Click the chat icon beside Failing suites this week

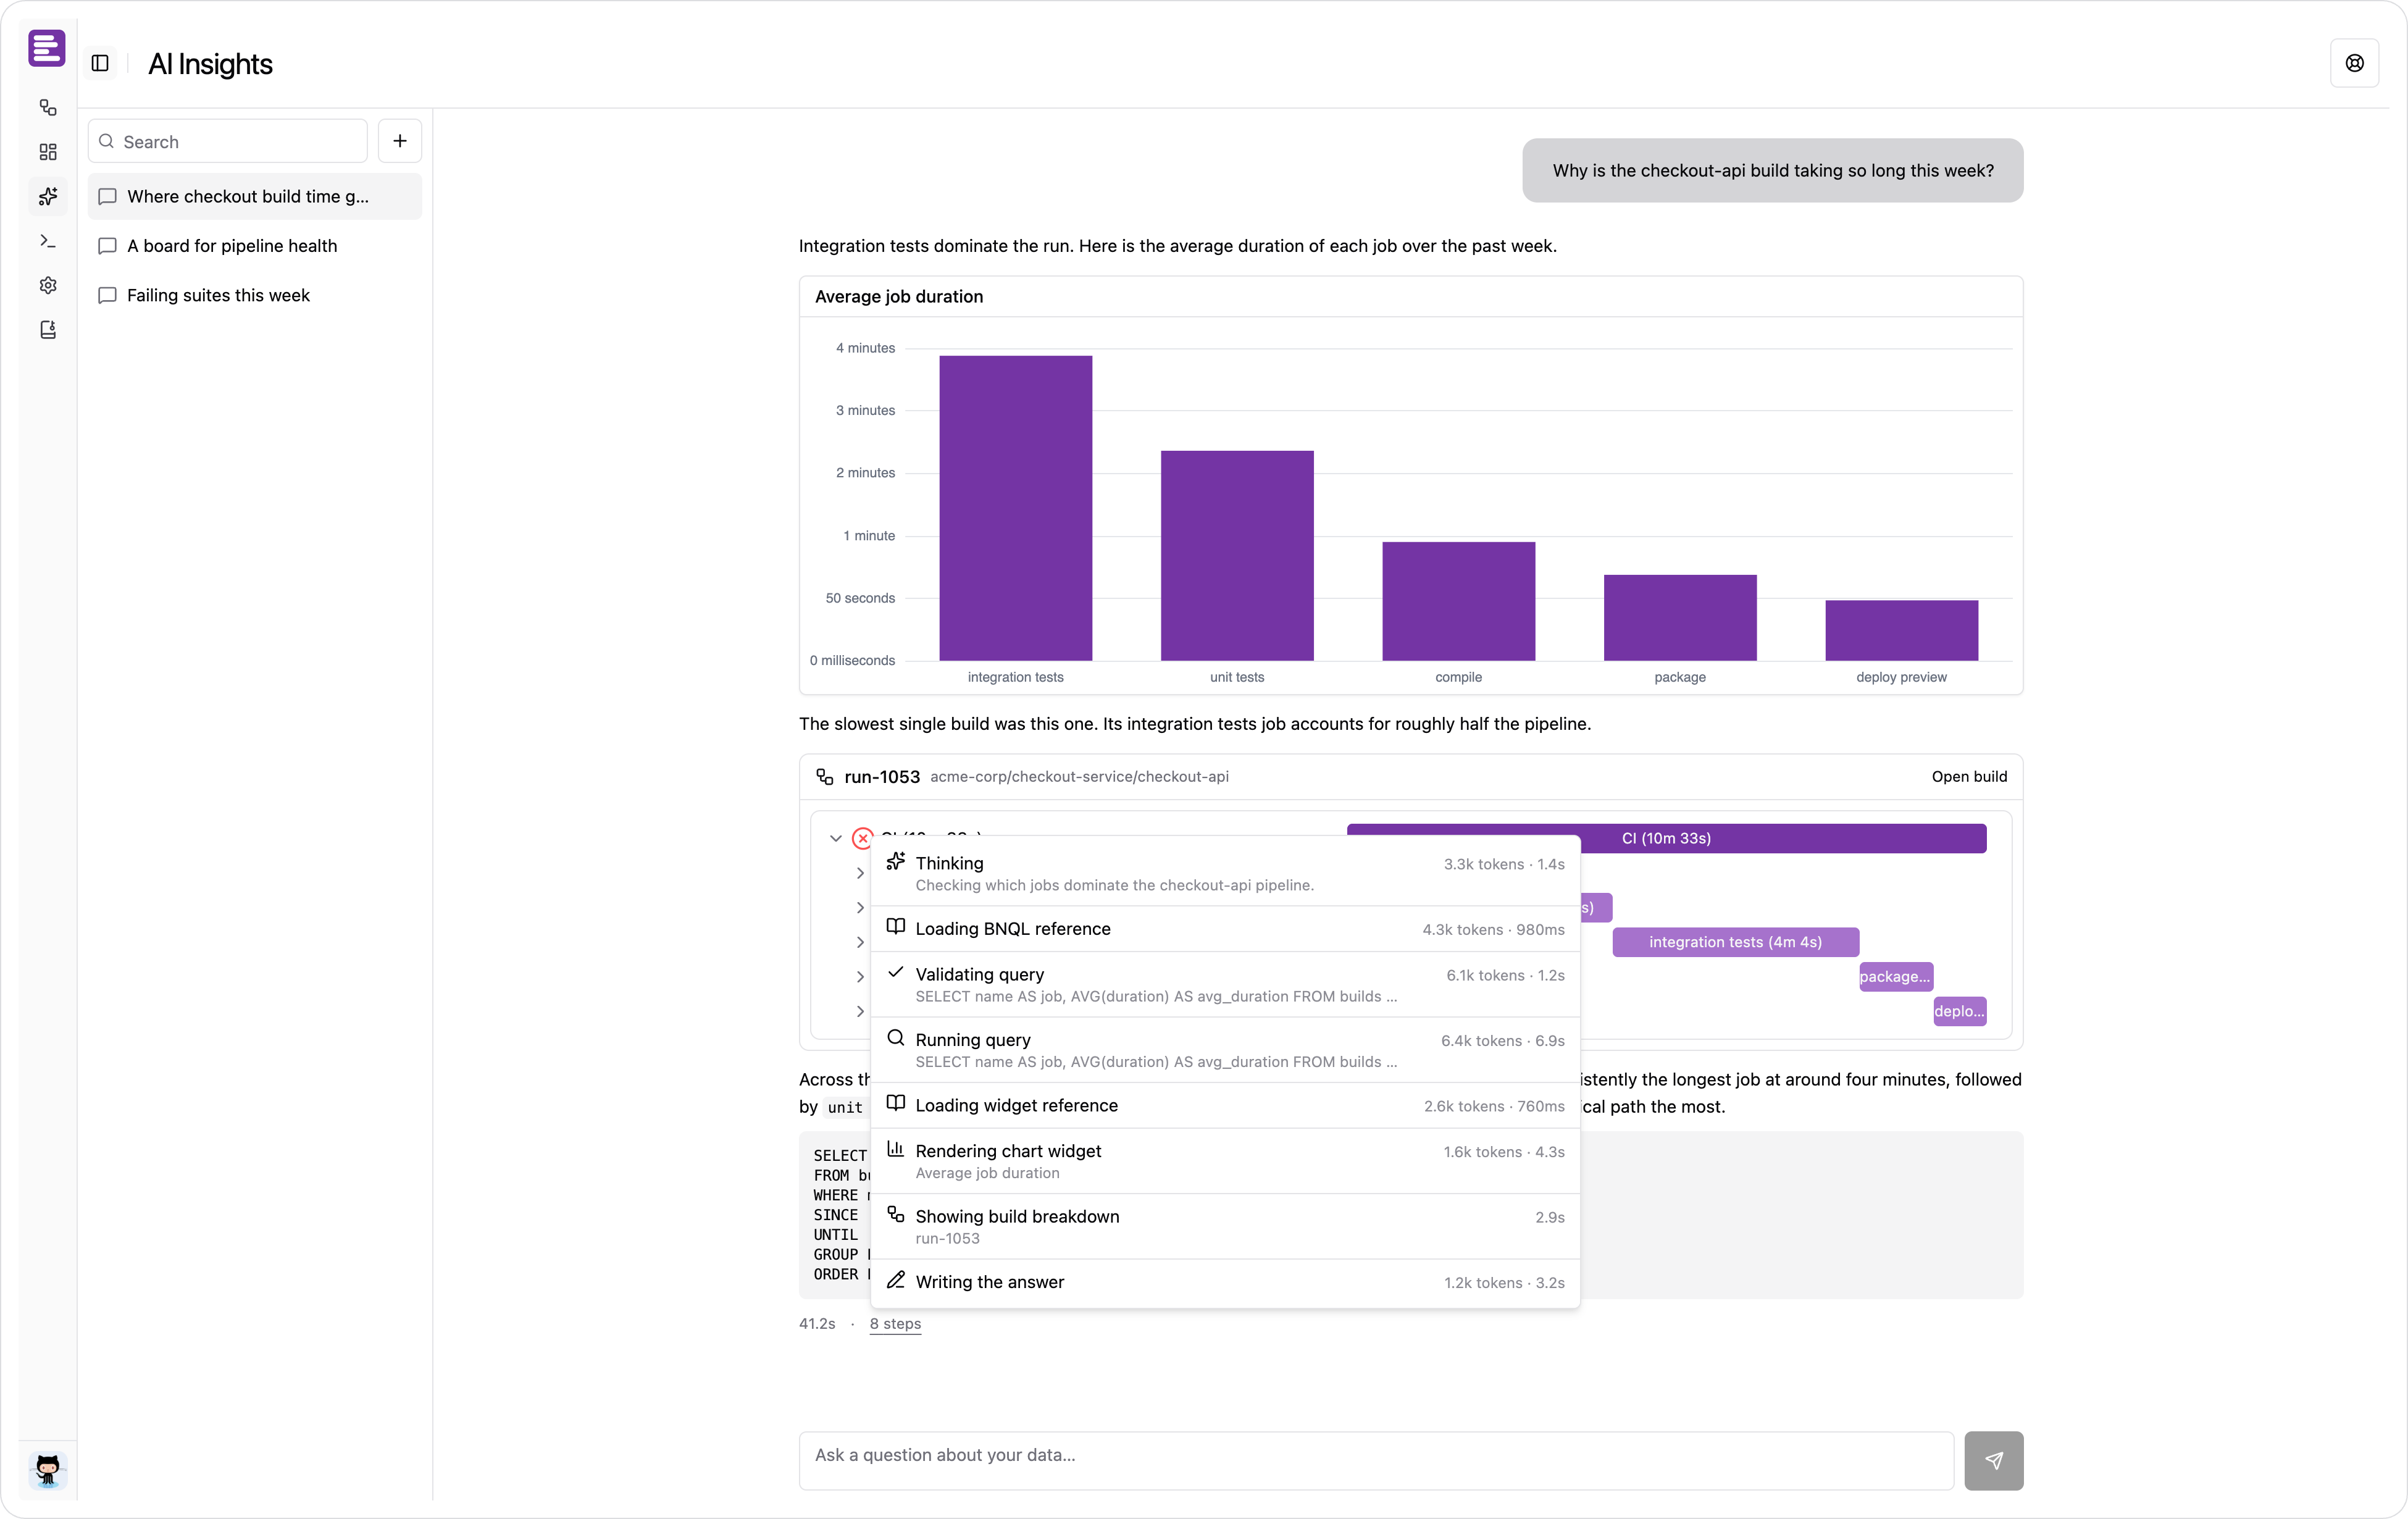coord(108,295)
